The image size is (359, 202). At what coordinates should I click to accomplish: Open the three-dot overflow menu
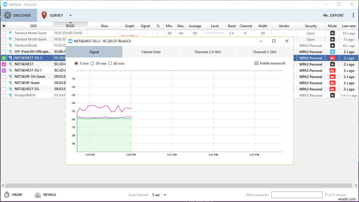(353, 15)
